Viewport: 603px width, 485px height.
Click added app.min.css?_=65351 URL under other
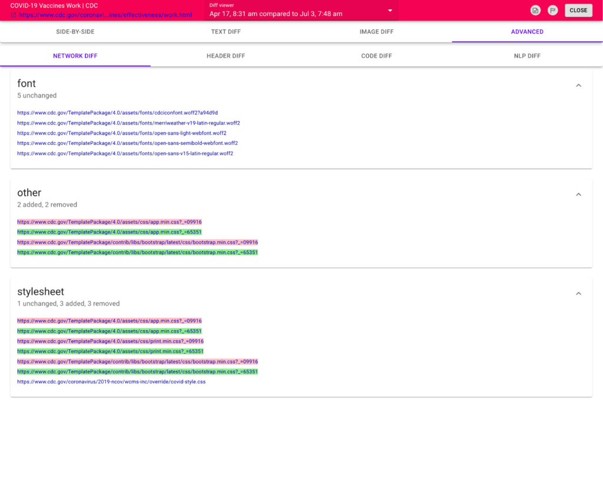tap(109, 232)
